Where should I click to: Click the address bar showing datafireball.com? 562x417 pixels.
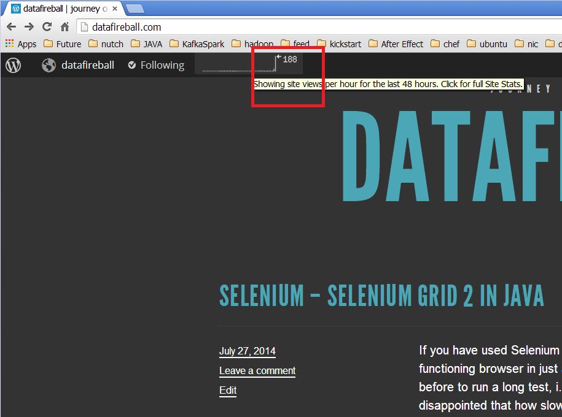point(307,27)
